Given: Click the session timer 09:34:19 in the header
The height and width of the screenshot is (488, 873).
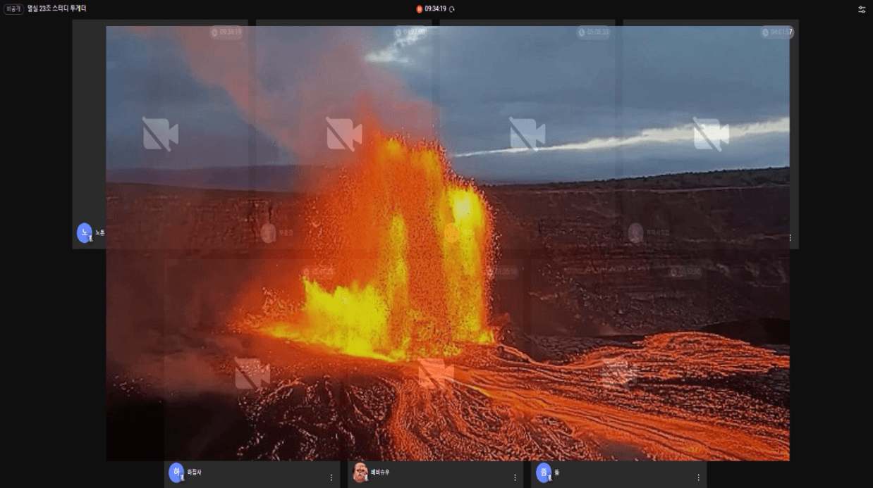Looking at the screenshot, I should point(435,9).
